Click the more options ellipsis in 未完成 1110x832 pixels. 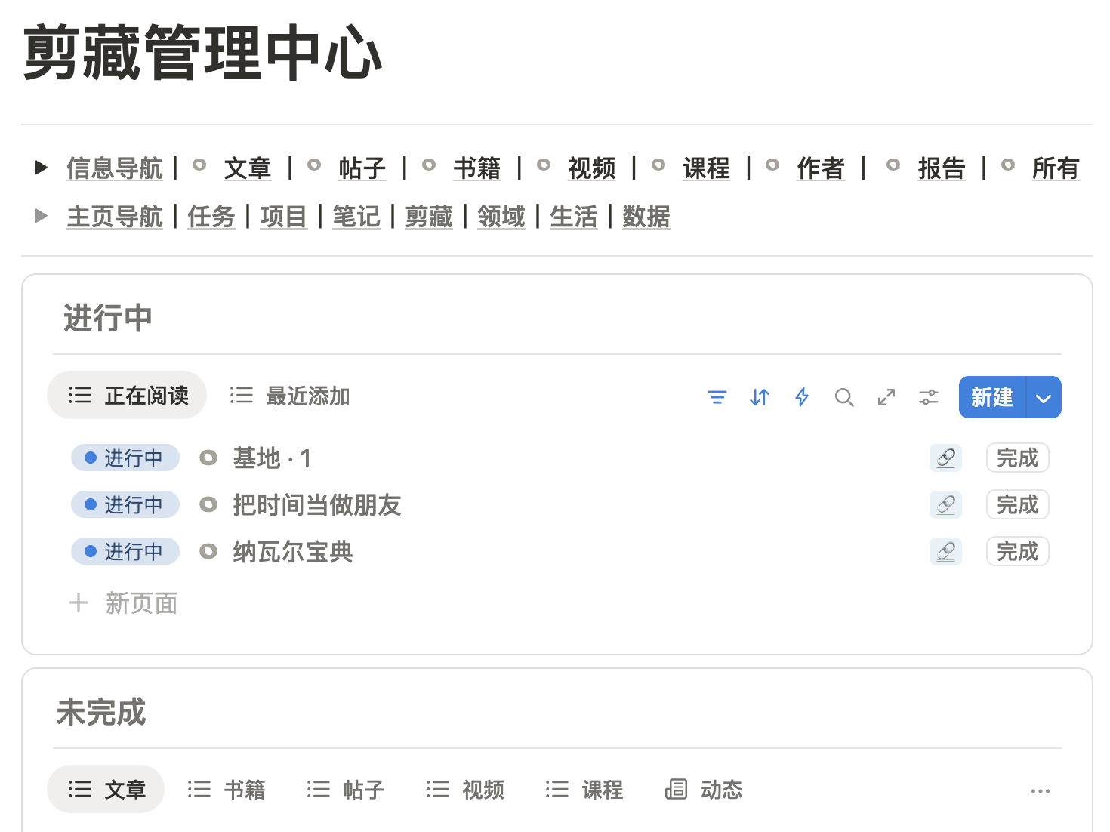tap(1040, 791)
